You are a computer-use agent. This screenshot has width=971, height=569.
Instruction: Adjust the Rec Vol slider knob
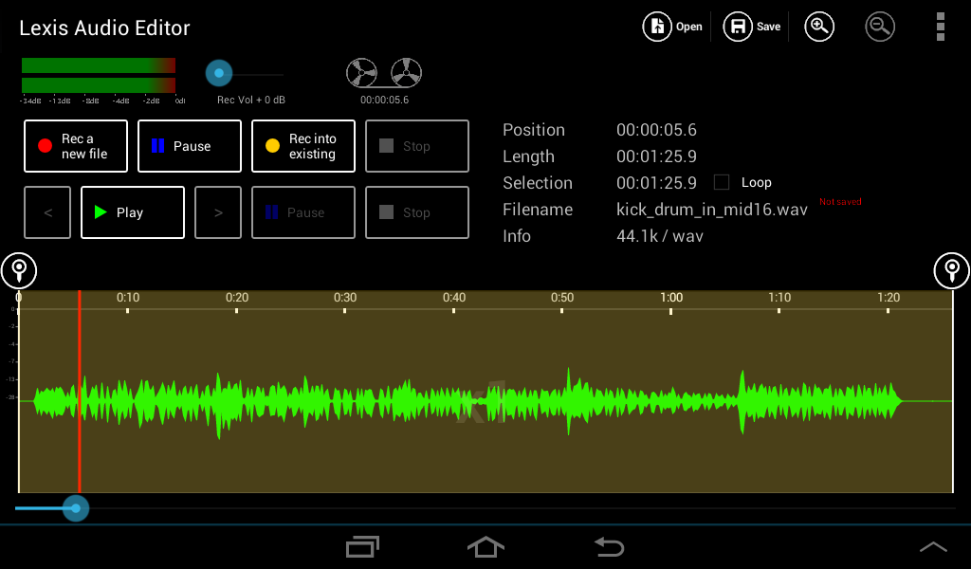click(219, 73)
